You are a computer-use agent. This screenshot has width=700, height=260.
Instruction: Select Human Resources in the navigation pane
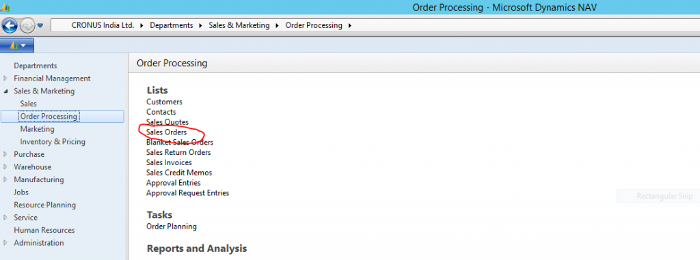point(44,230)
